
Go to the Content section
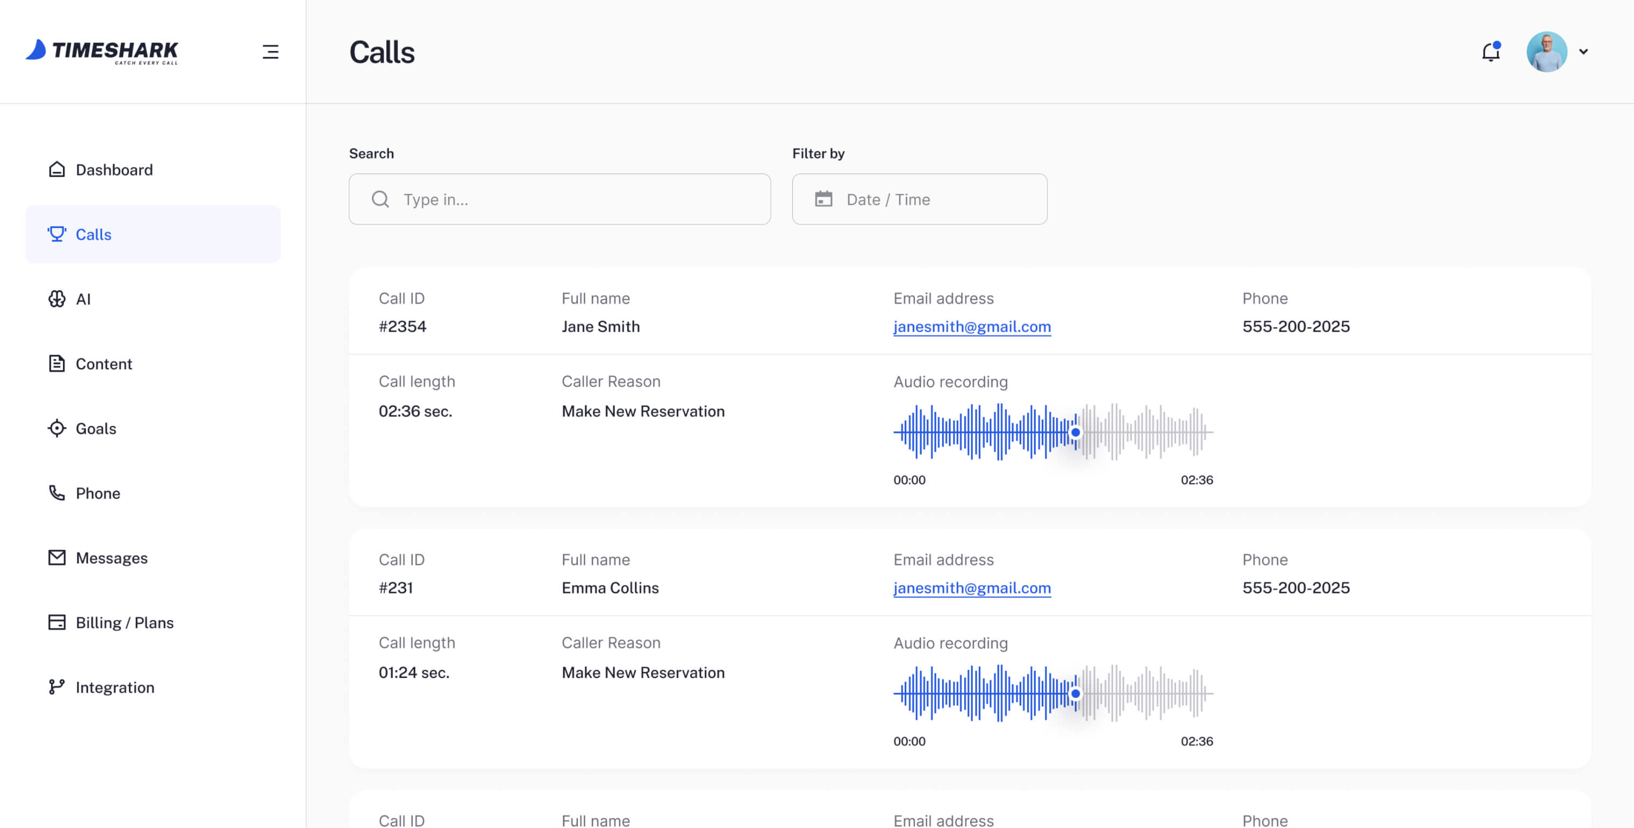tap(103, 363)
